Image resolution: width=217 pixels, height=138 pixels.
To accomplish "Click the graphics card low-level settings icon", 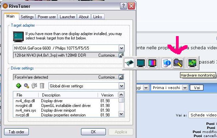I will [x=129, y=63].
